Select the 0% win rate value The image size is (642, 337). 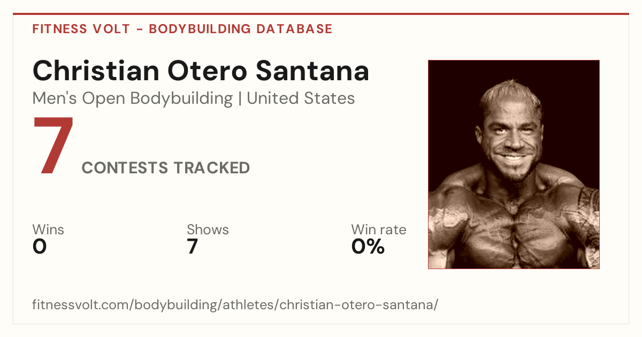tap(368, 247)
